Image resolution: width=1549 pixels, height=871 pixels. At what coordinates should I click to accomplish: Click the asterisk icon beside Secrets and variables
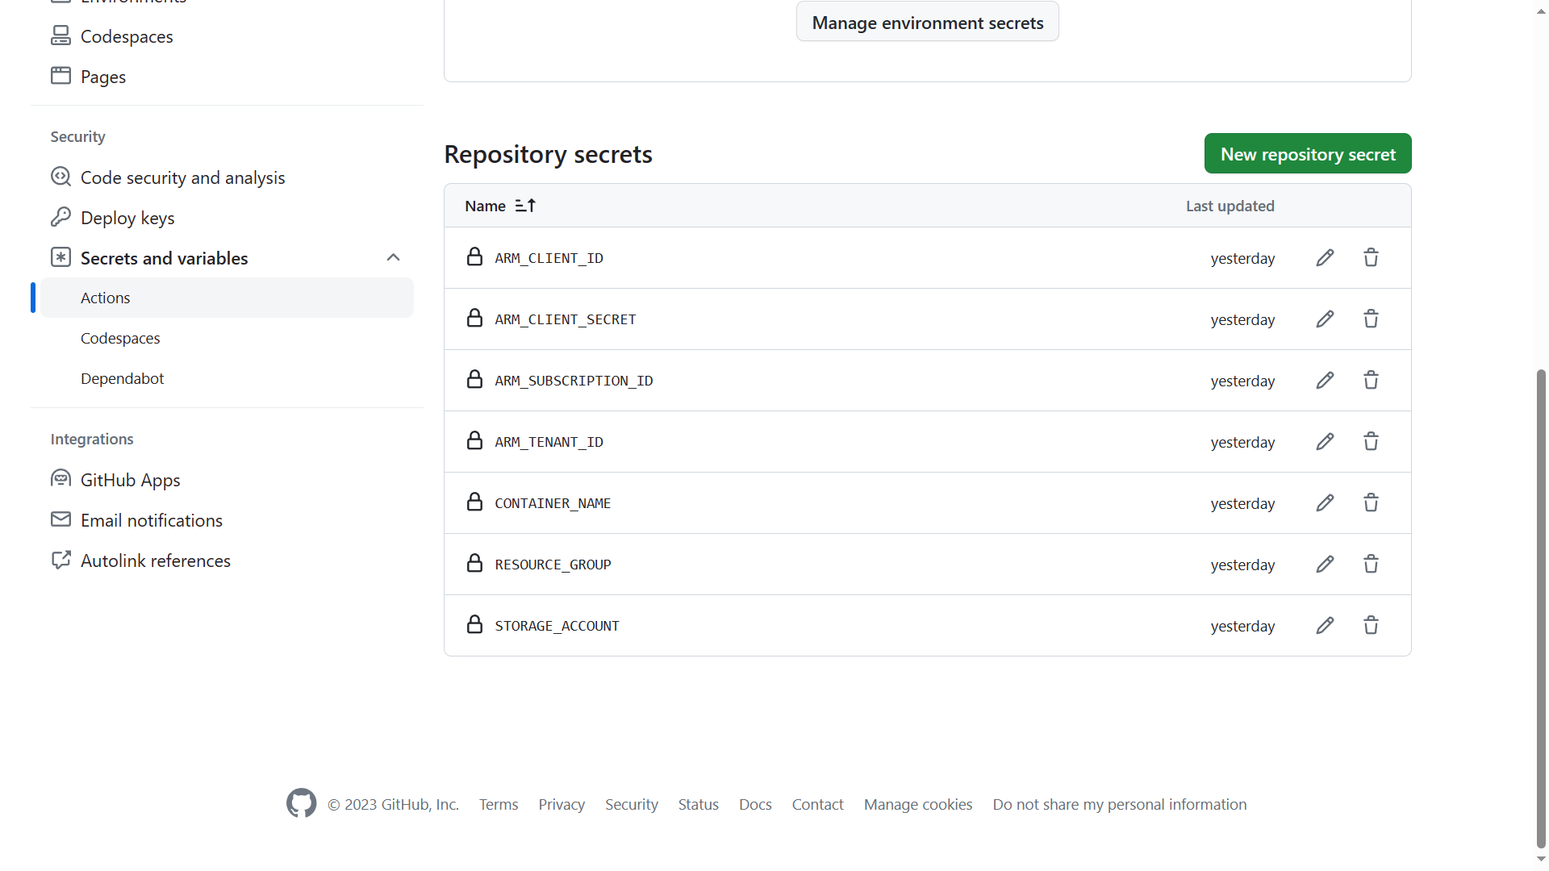(61, 256)
